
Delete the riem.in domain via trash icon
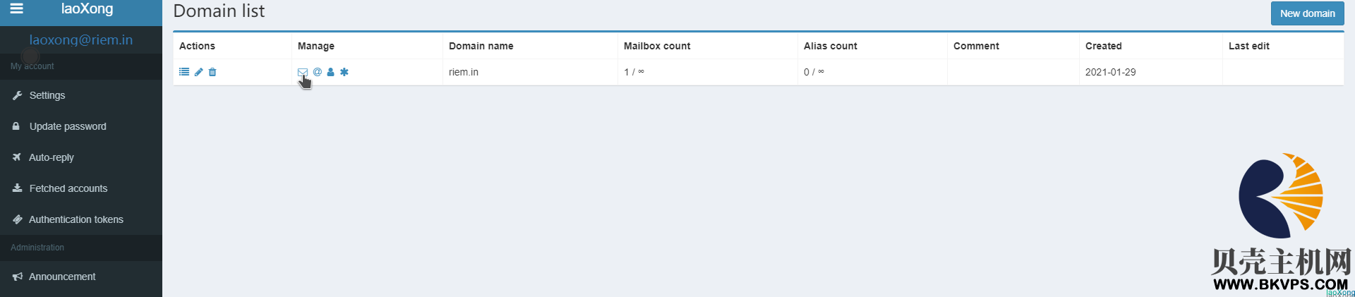pos(212,72)
